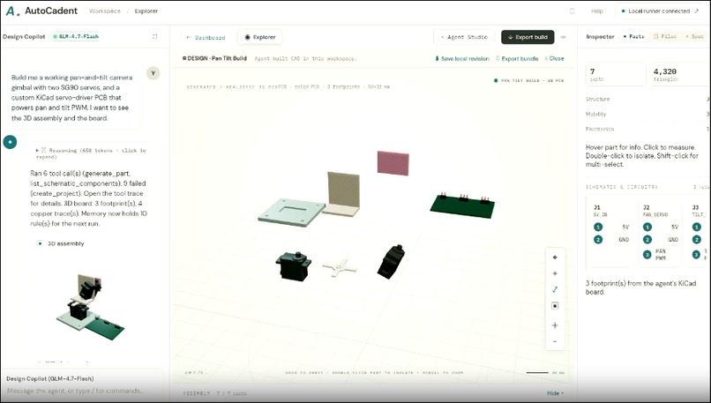Close the Pan Tilt Build design
The image size is (711, 403).
point(554,58)
